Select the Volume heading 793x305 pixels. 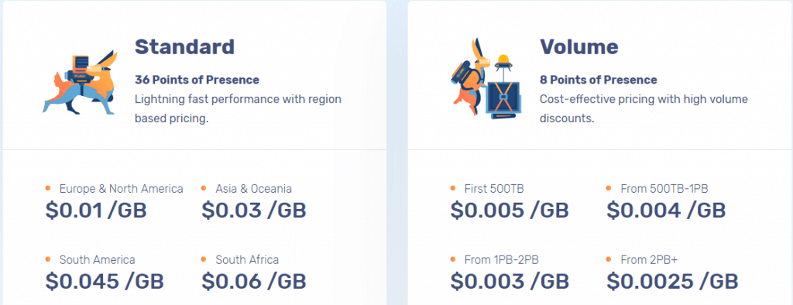(x=579, y=46)
